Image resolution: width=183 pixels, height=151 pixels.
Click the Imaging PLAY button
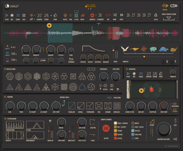pyautogui.click(x=128, y=74)
